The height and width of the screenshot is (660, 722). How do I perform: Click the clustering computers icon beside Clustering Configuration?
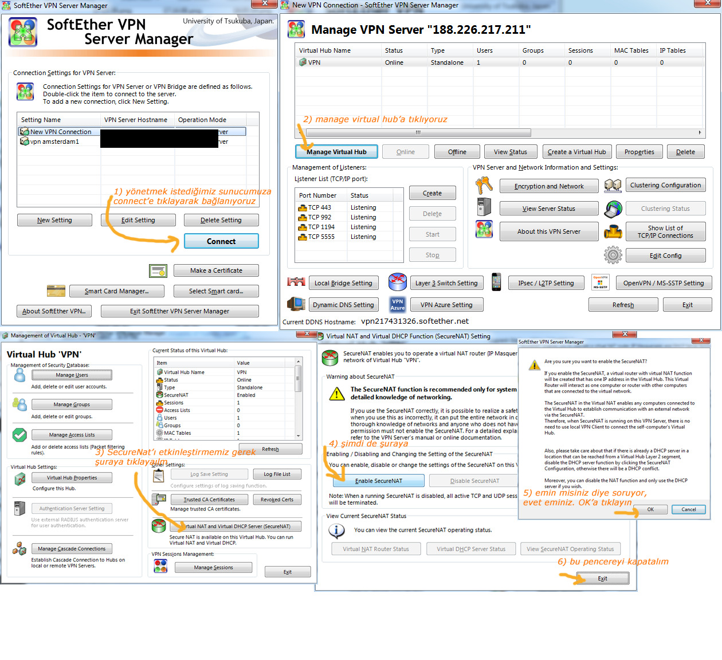tap(613, 186)
